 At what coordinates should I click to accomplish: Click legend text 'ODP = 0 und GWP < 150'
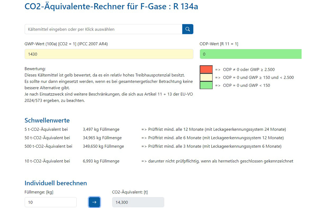[x=247, y=85]
